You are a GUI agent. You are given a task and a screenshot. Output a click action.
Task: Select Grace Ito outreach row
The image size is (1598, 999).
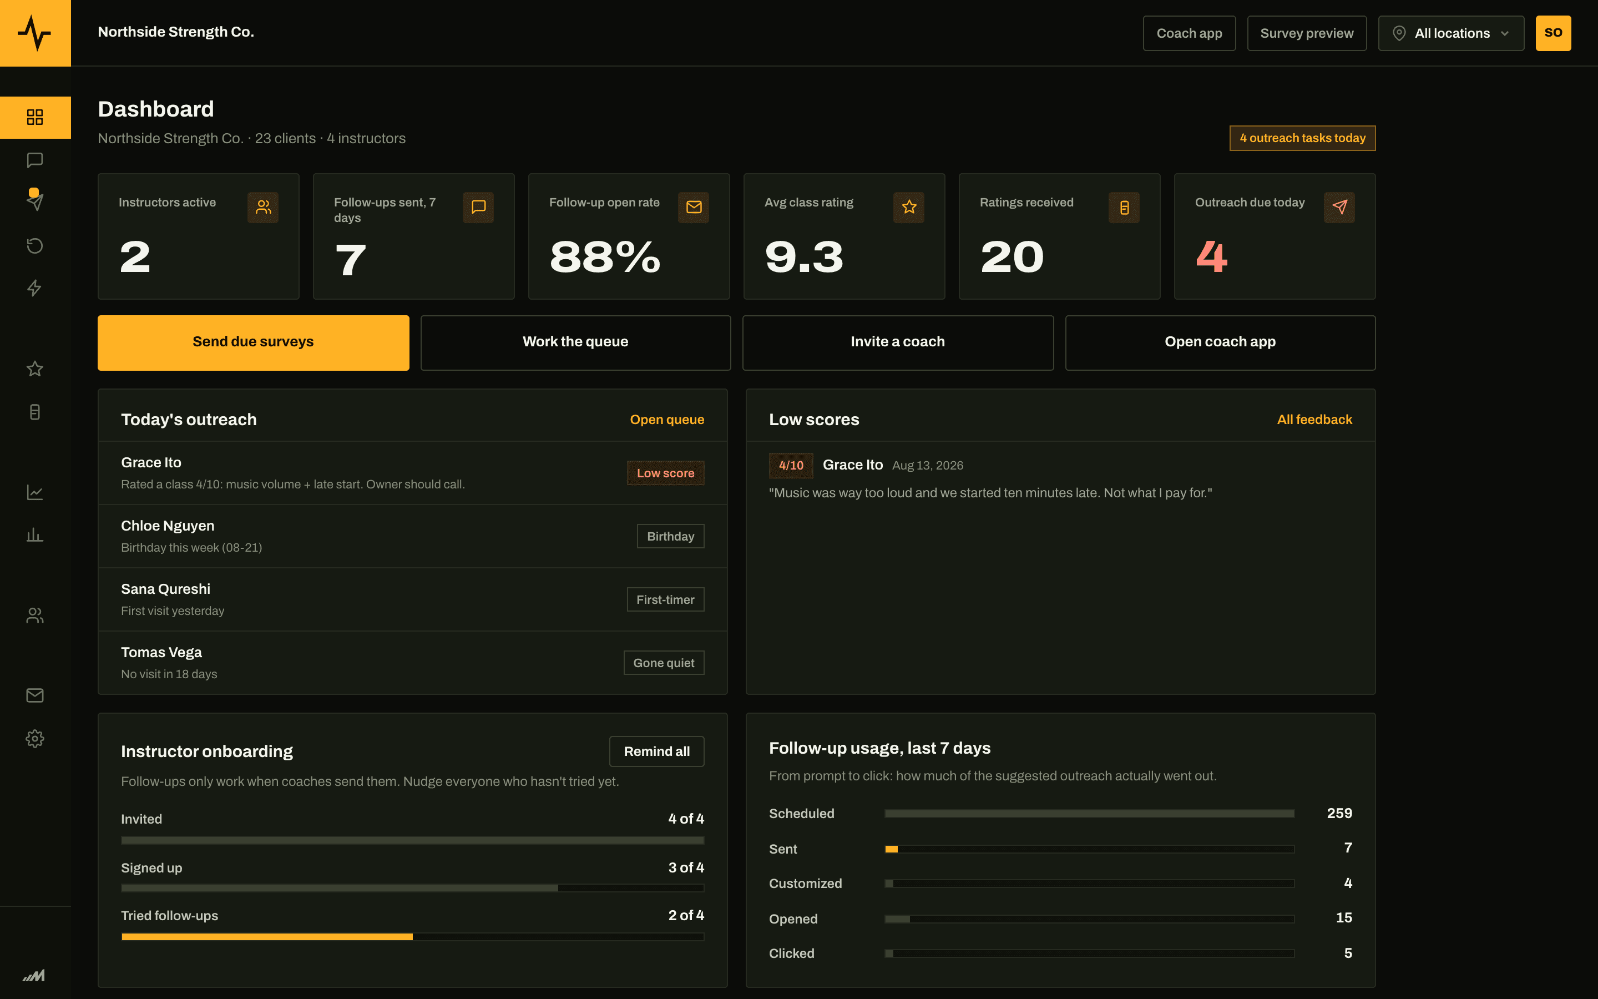(x=413, y=473)
